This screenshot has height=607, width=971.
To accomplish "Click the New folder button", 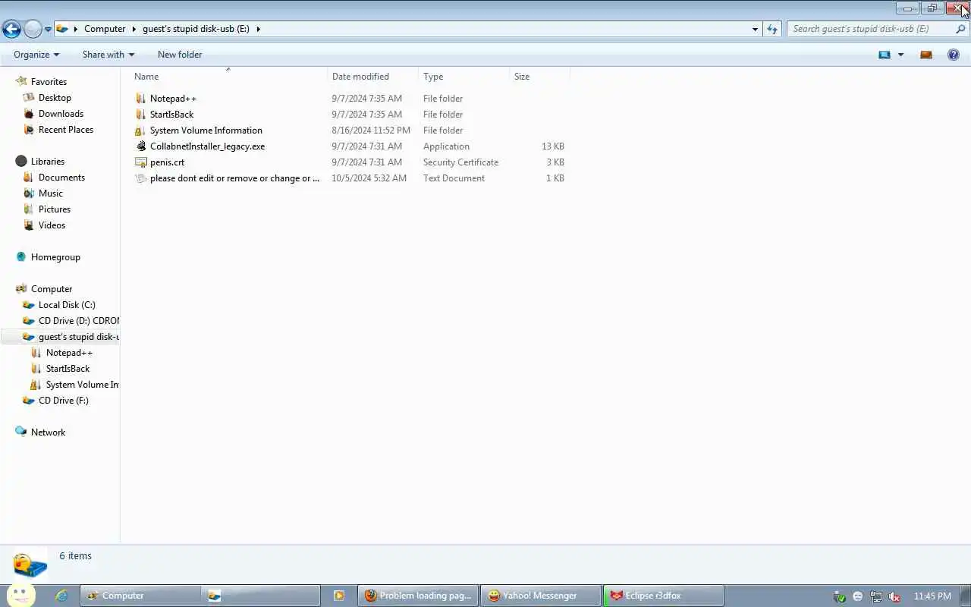I will [180, 55].
